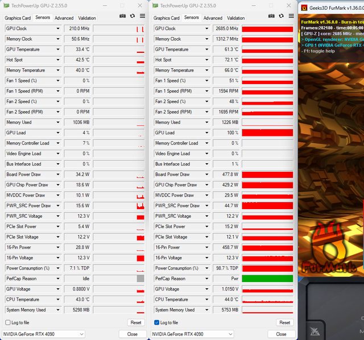Image resolution: width=364 pixels, height=340 pixels.
Task: Click the Close button in right GPU-Z window
Action: click(281, 334)
